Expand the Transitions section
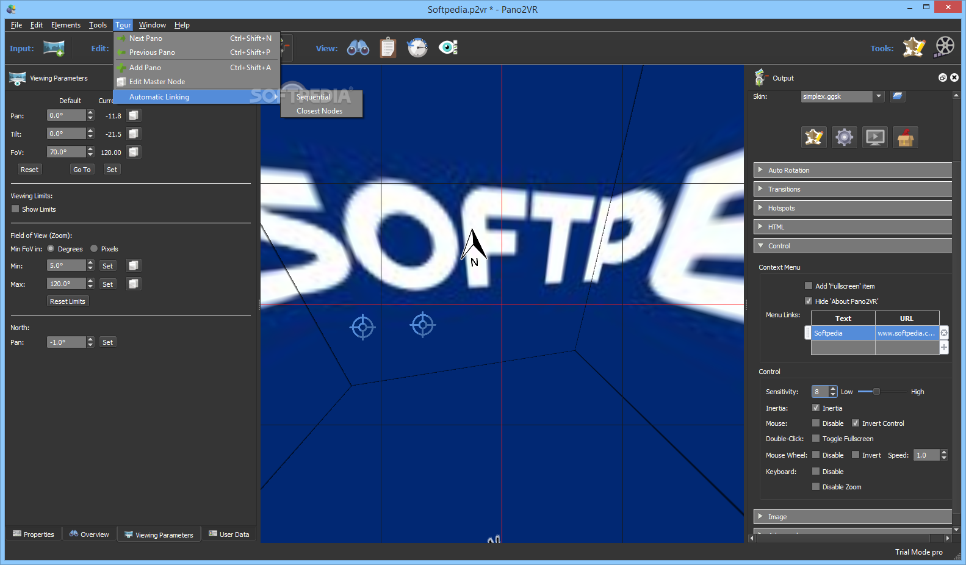The width and height of the screenshot is (966, 565). pos(852,189)
